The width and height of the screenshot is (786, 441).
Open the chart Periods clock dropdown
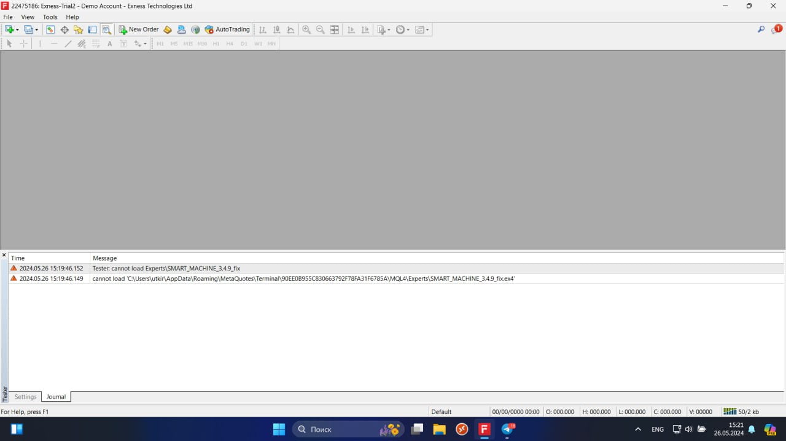pyautogui.click(x=403, y=29)
